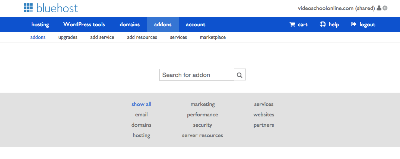Screen dimensions: 400x159
Task: Click the shopping cart icon
Action: (x=292, y=24)
